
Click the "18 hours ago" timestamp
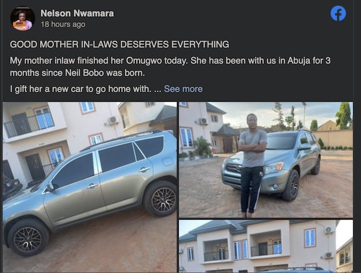click(63, 24)
